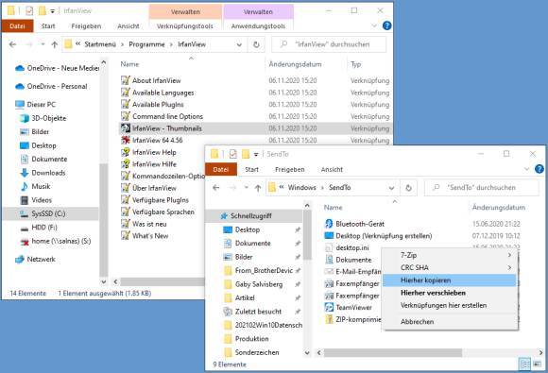The image size is (548, 373).
Task: Select the Bluetooth-Gerät icon in SendTo
Action: coord(329,224)
